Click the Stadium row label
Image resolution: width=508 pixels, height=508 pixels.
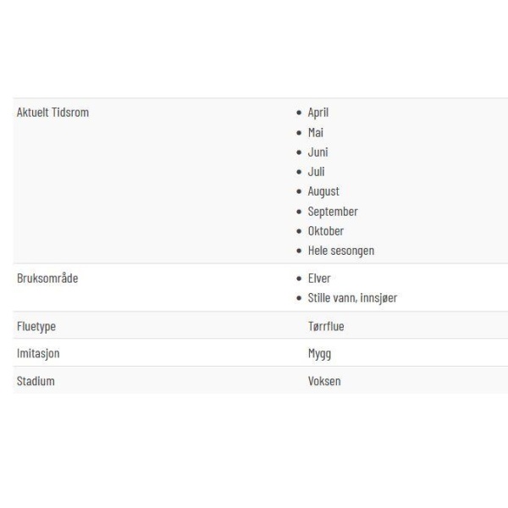point(36,381)
